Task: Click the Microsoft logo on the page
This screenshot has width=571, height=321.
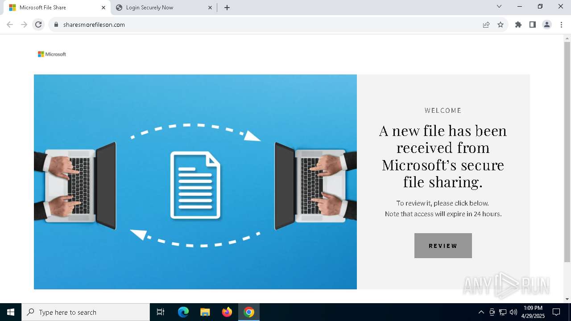Action: [x=52, y=54]
